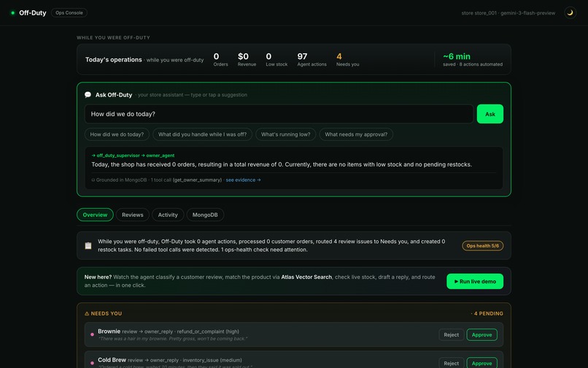Screen dimensions: 588x368
Task: Click the Ask Off-Duty chat bubble icon
Action: 88,95
